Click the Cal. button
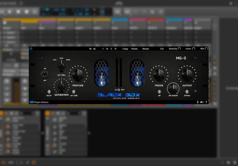 click(162, 49)
